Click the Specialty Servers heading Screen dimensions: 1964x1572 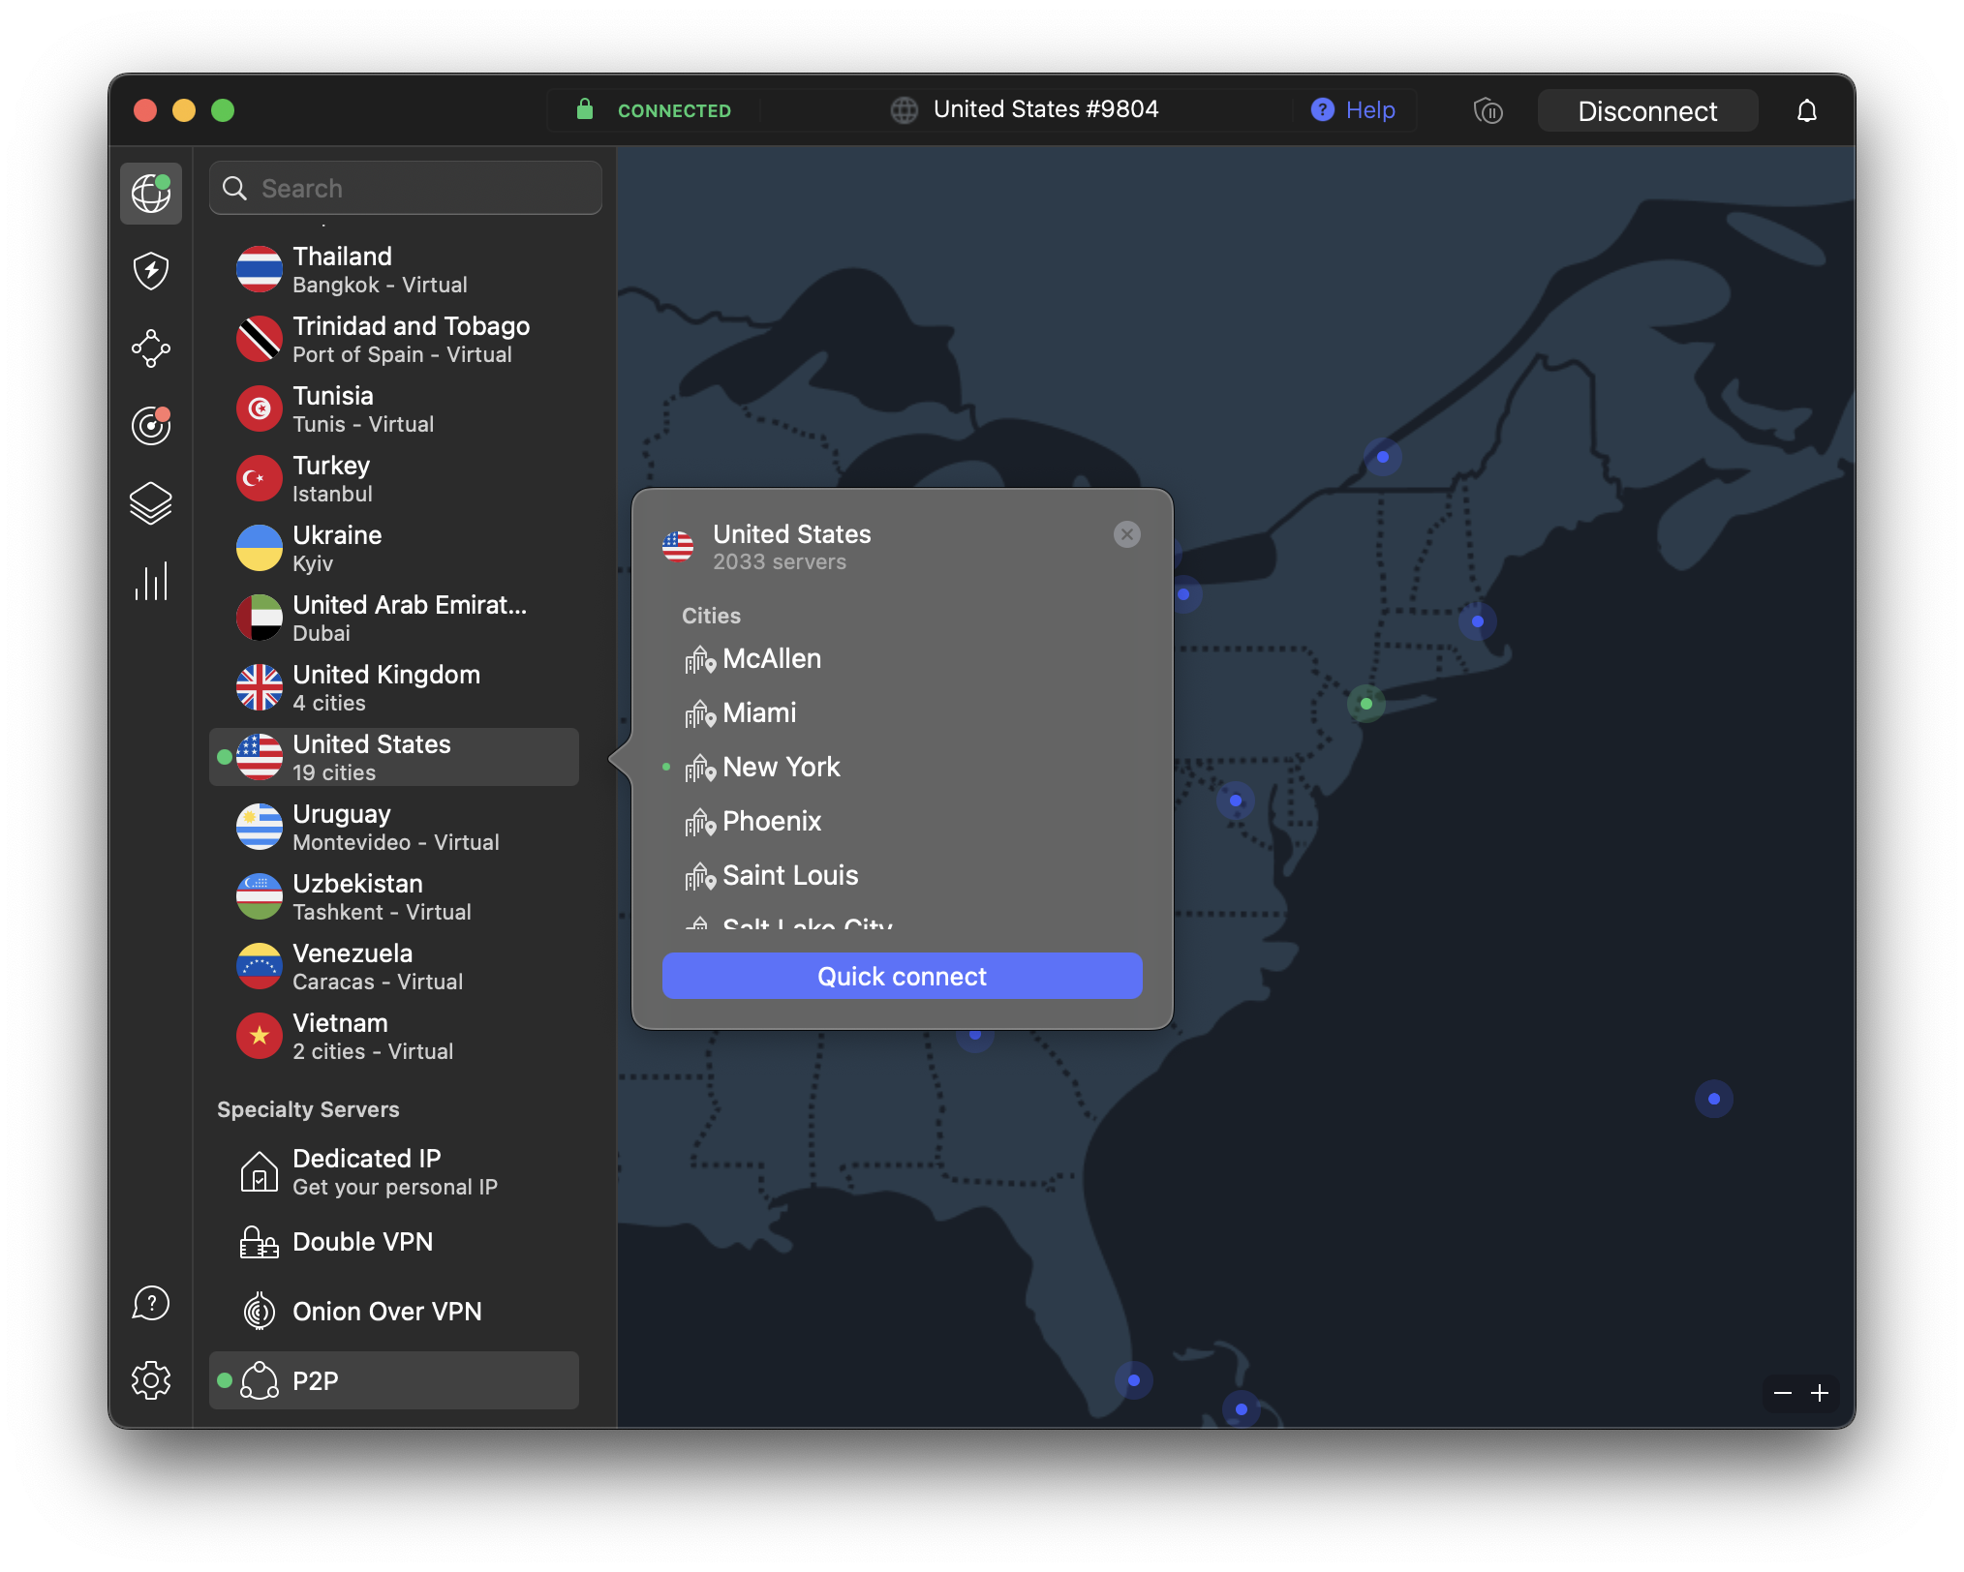308,1109
